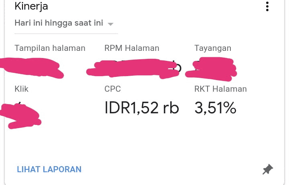The height and width of the screenshot is (185, 289).
Task: Open the LIHAT LAPORAN link
Action: (x=49, y=169)
